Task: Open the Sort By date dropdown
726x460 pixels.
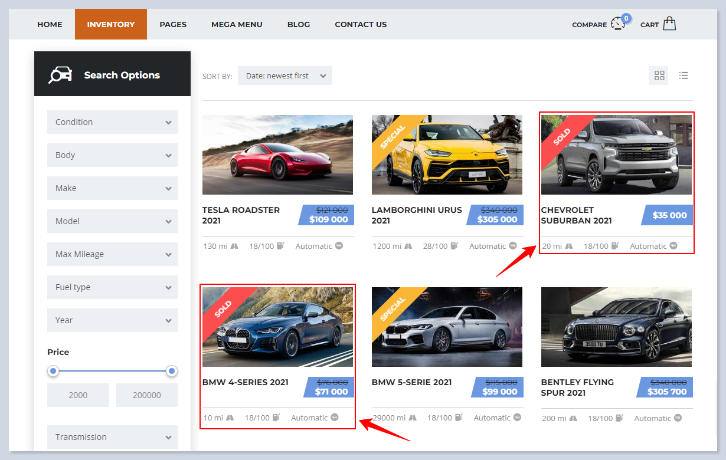Action: [x=285, y=75]
